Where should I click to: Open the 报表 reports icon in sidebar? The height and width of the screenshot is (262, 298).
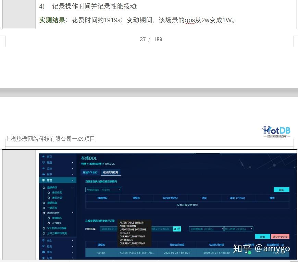point(44,173)
